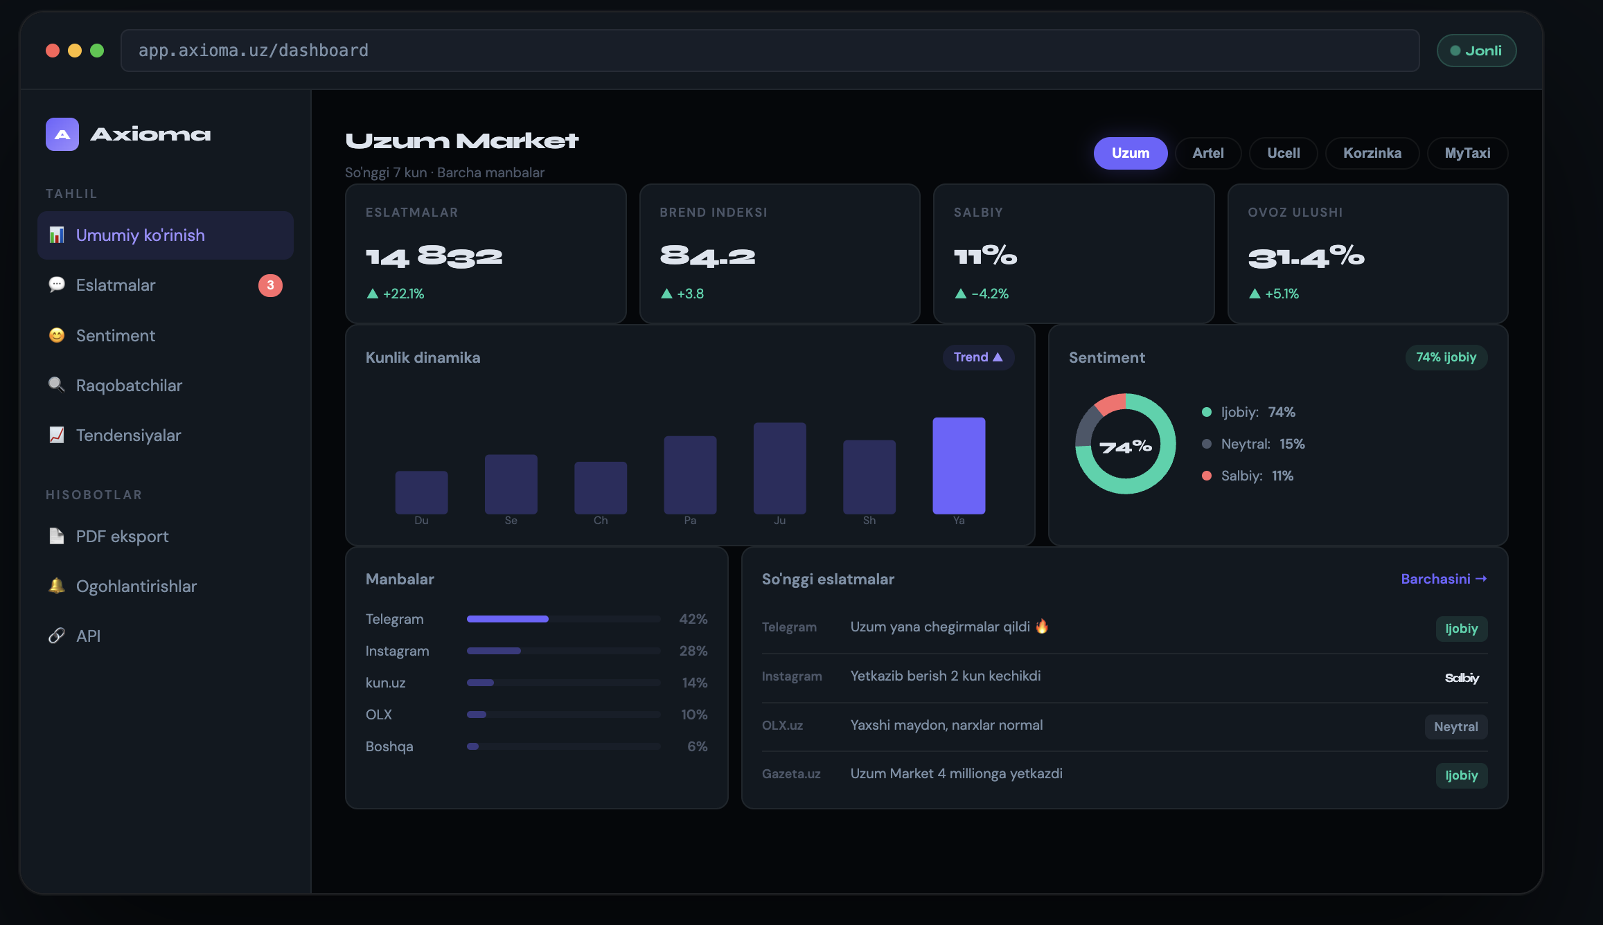The height and width of the screenshot is (925, 1603).
Task: Click the Du bar in daily chart
Action: pos(421,493)
